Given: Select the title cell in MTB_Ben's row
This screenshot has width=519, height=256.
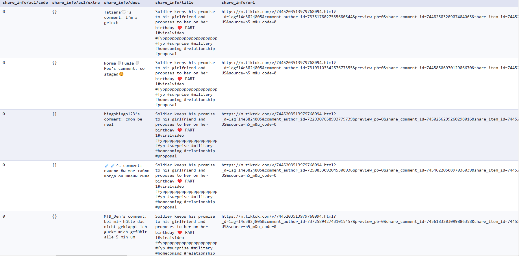Looking at the screenshot, I should tap(186, 234).
